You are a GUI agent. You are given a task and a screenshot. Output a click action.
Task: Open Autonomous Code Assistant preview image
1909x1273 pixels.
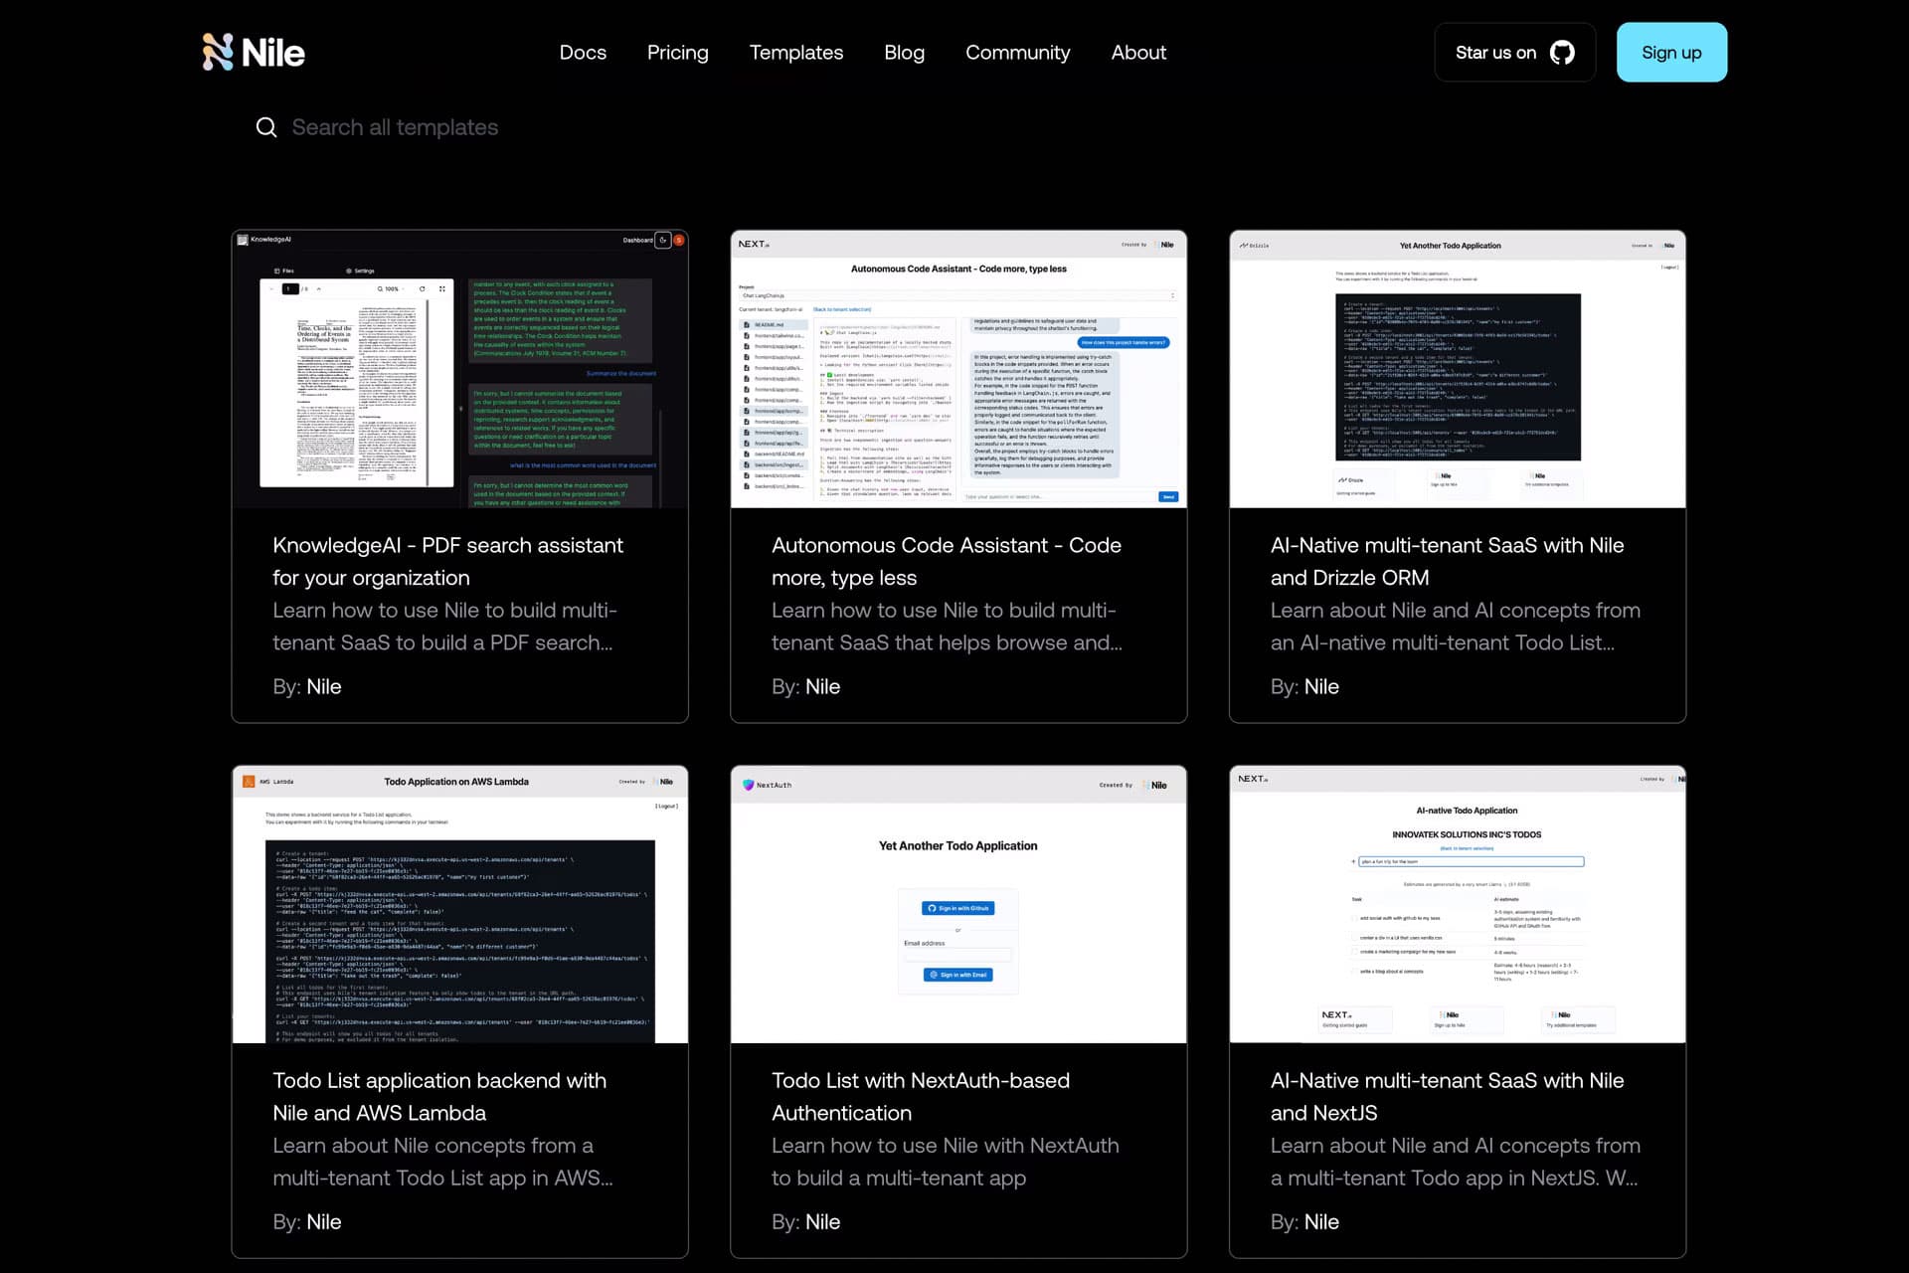tap(957, 369)
